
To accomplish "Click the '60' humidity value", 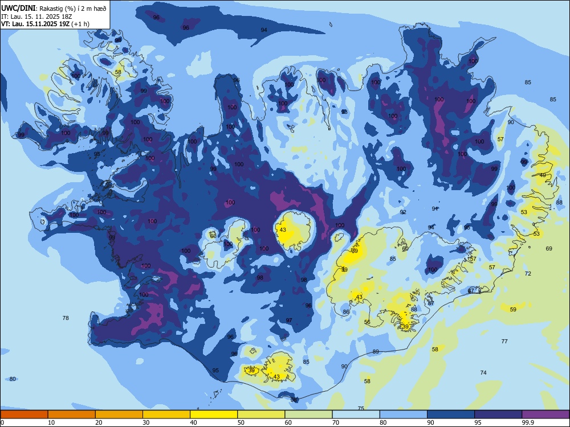I will (405, 249).
